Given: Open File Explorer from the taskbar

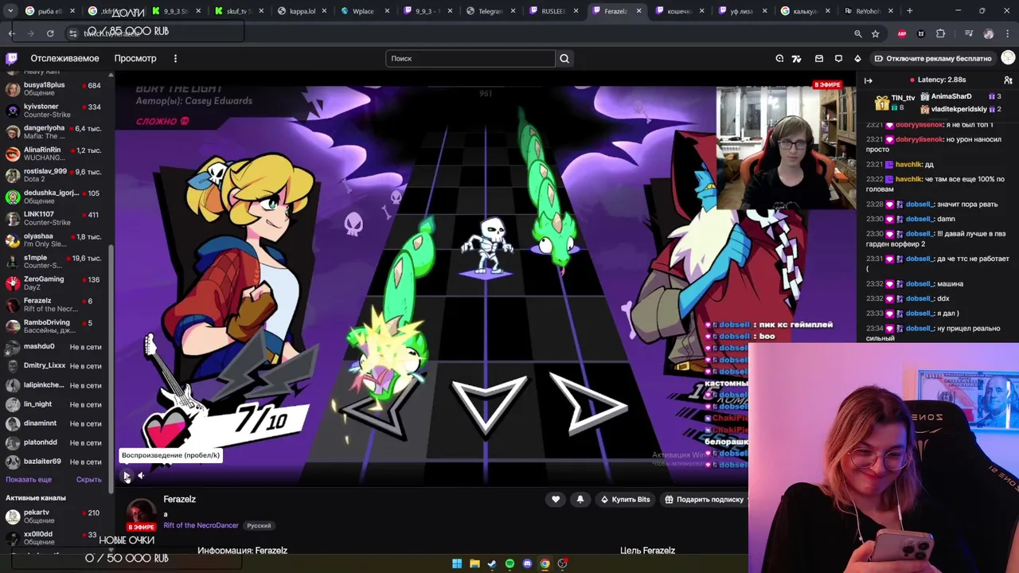Looking at the screenshot, I should (x=474, y=563).
